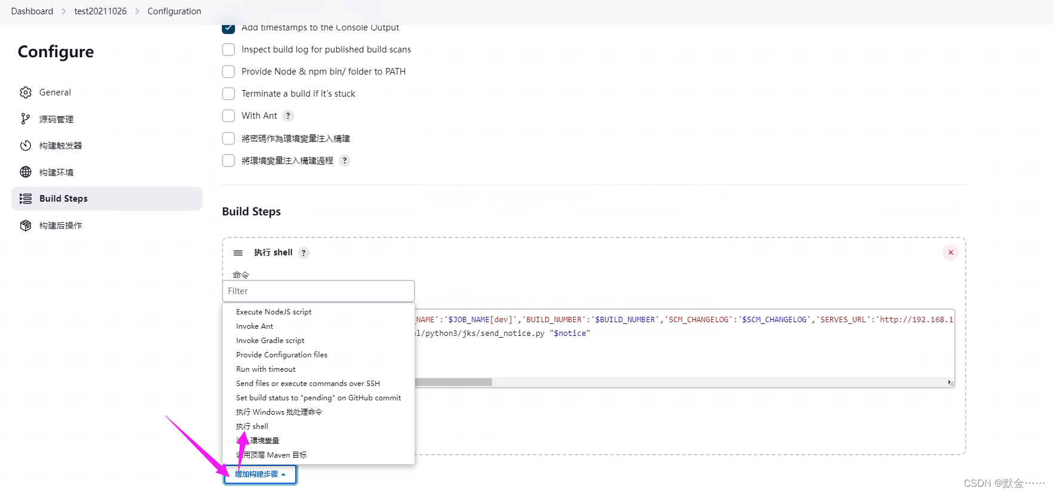Image resolution: width=1054 pixels, height=494 pixels.
Task: Uncheck Add timestamps to the Console Output
Action: (228, 28)
